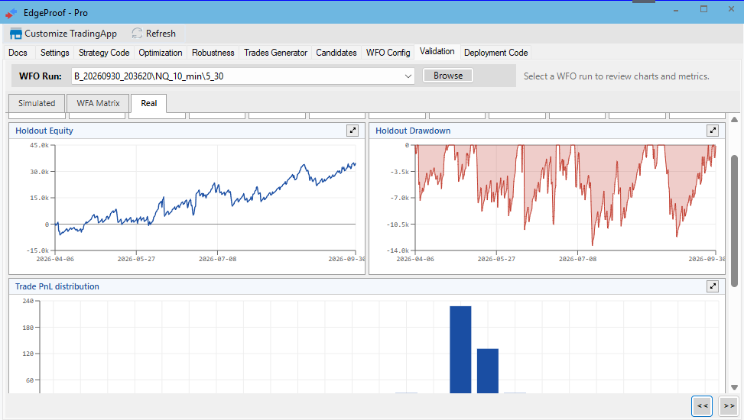Click the WFO Run label
Viewport: 744px width, 420px height.
pyautogui.click(x=41, y=76)
